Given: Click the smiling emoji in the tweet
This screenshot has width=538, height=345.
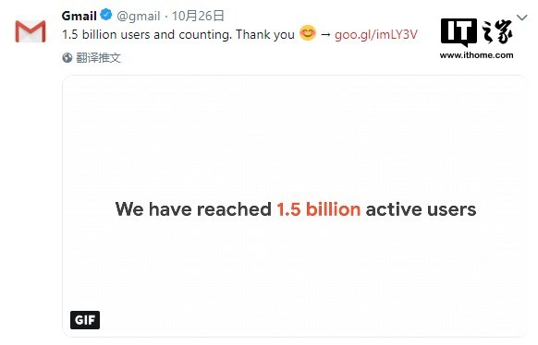Looking at the screenshot, I should (x=308, y=33).
